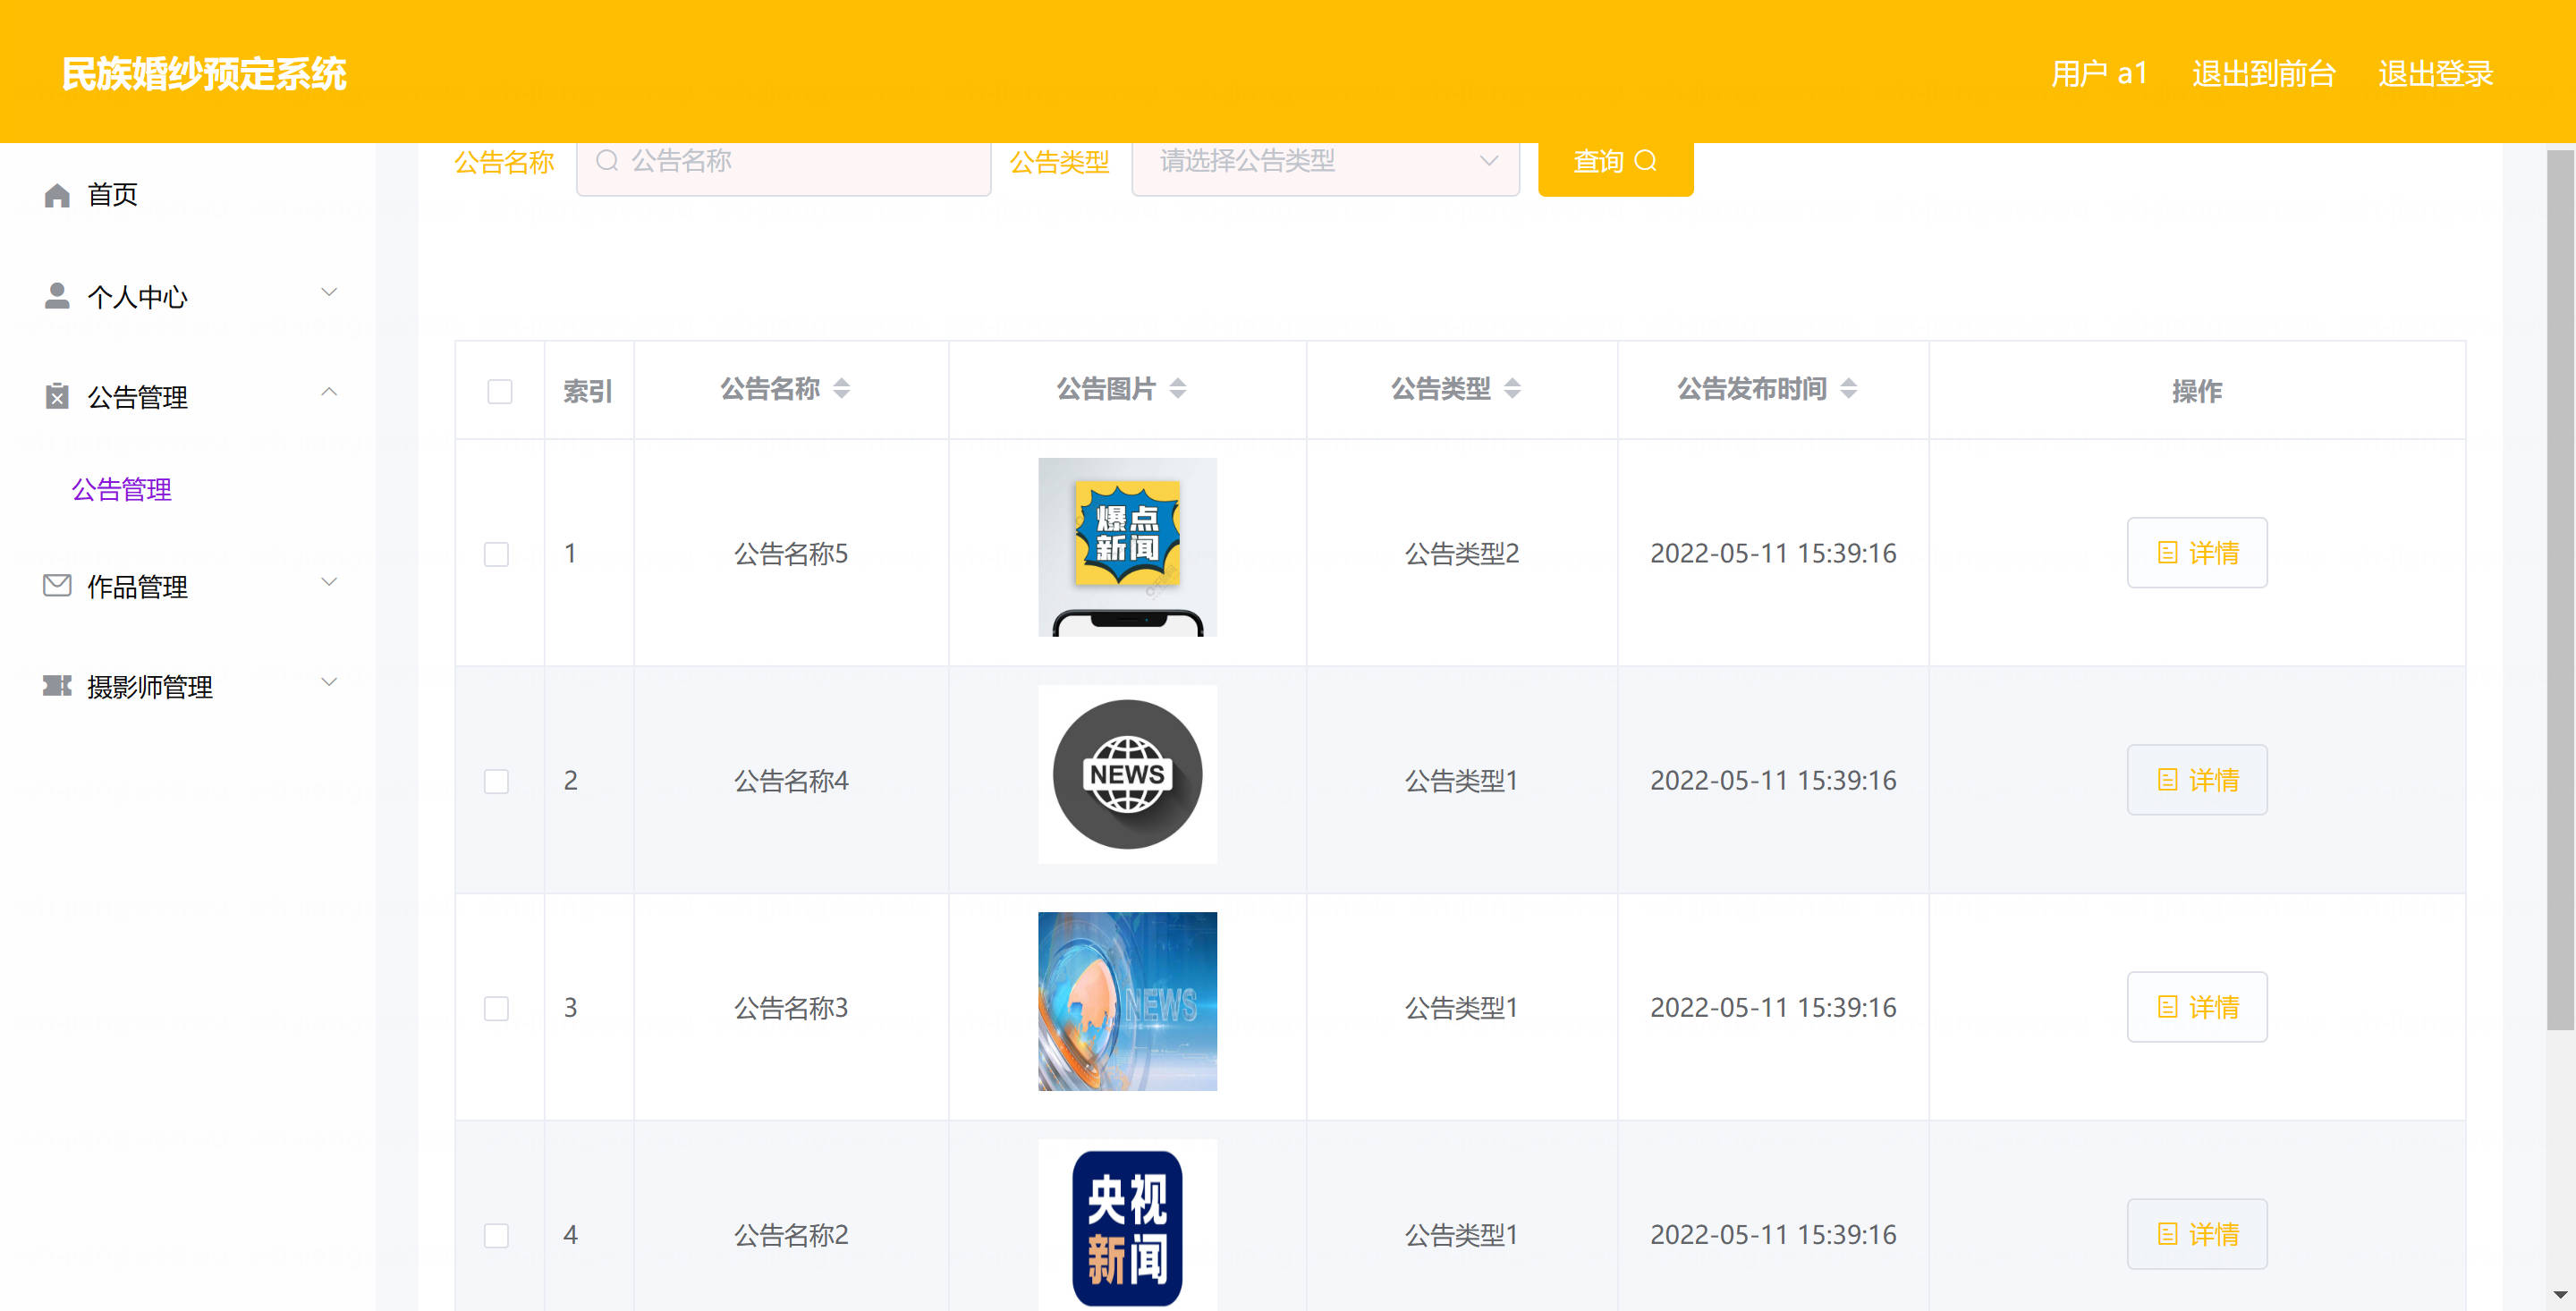
Task: Click the person icon beside 个人中心
Action: (57, 295)
